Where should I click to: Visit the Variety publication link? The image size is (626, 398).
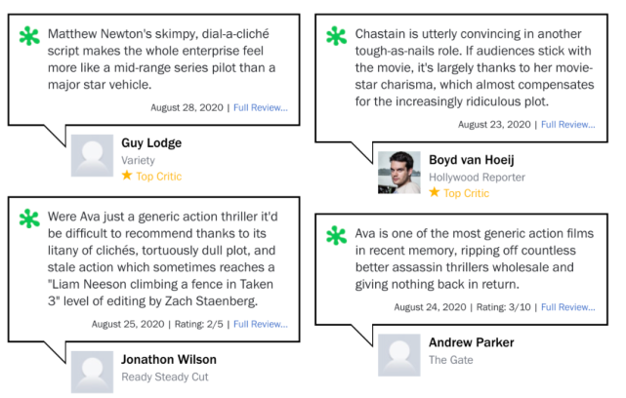tap(138, 160)
